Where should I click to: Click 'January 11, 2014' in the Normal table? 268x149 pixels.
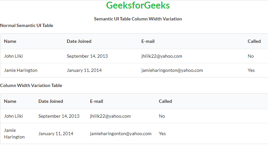84,70
